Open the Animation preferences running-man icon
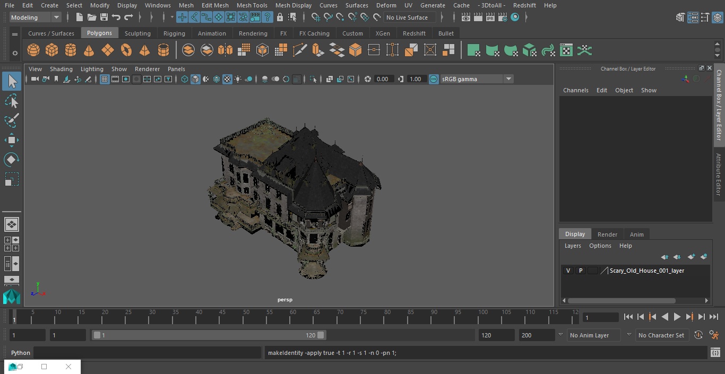 pyautogui.click(x=714, y=335)
